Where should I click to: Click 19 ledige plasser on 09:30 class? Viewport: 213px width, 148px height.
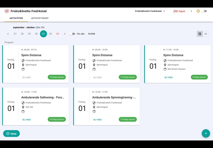[128, 77]
